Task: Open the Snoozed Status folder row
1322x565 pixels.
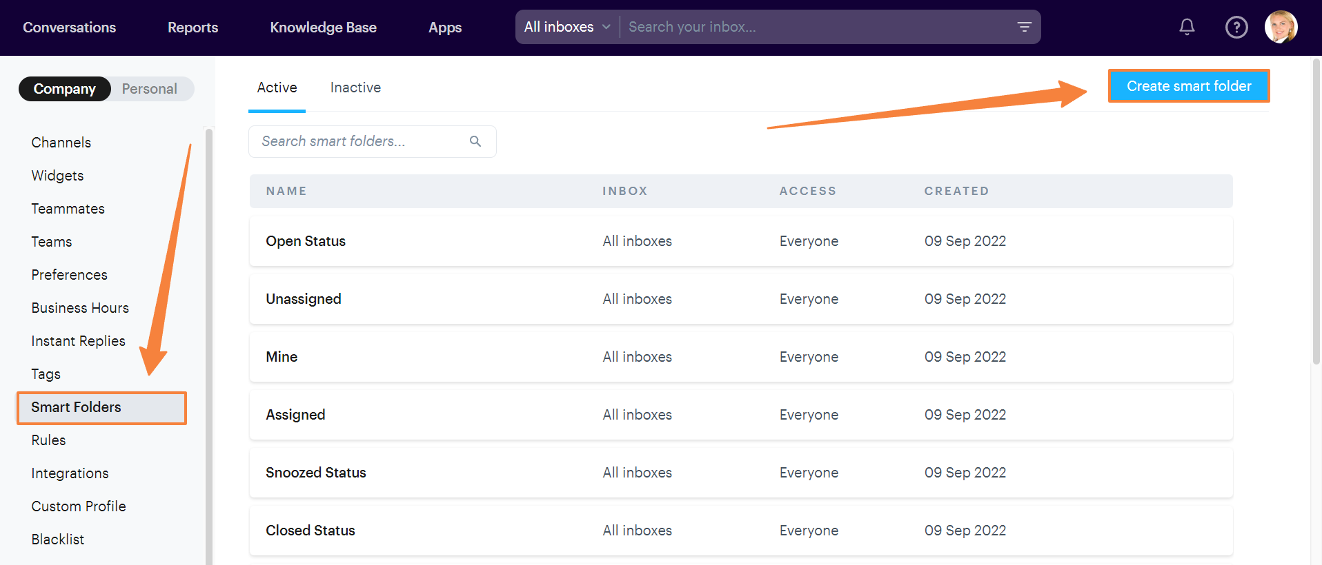Action: coord(316,473)
